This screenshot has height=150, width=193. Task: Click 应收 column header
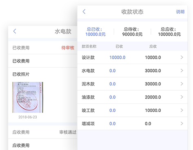click(153, 47)
